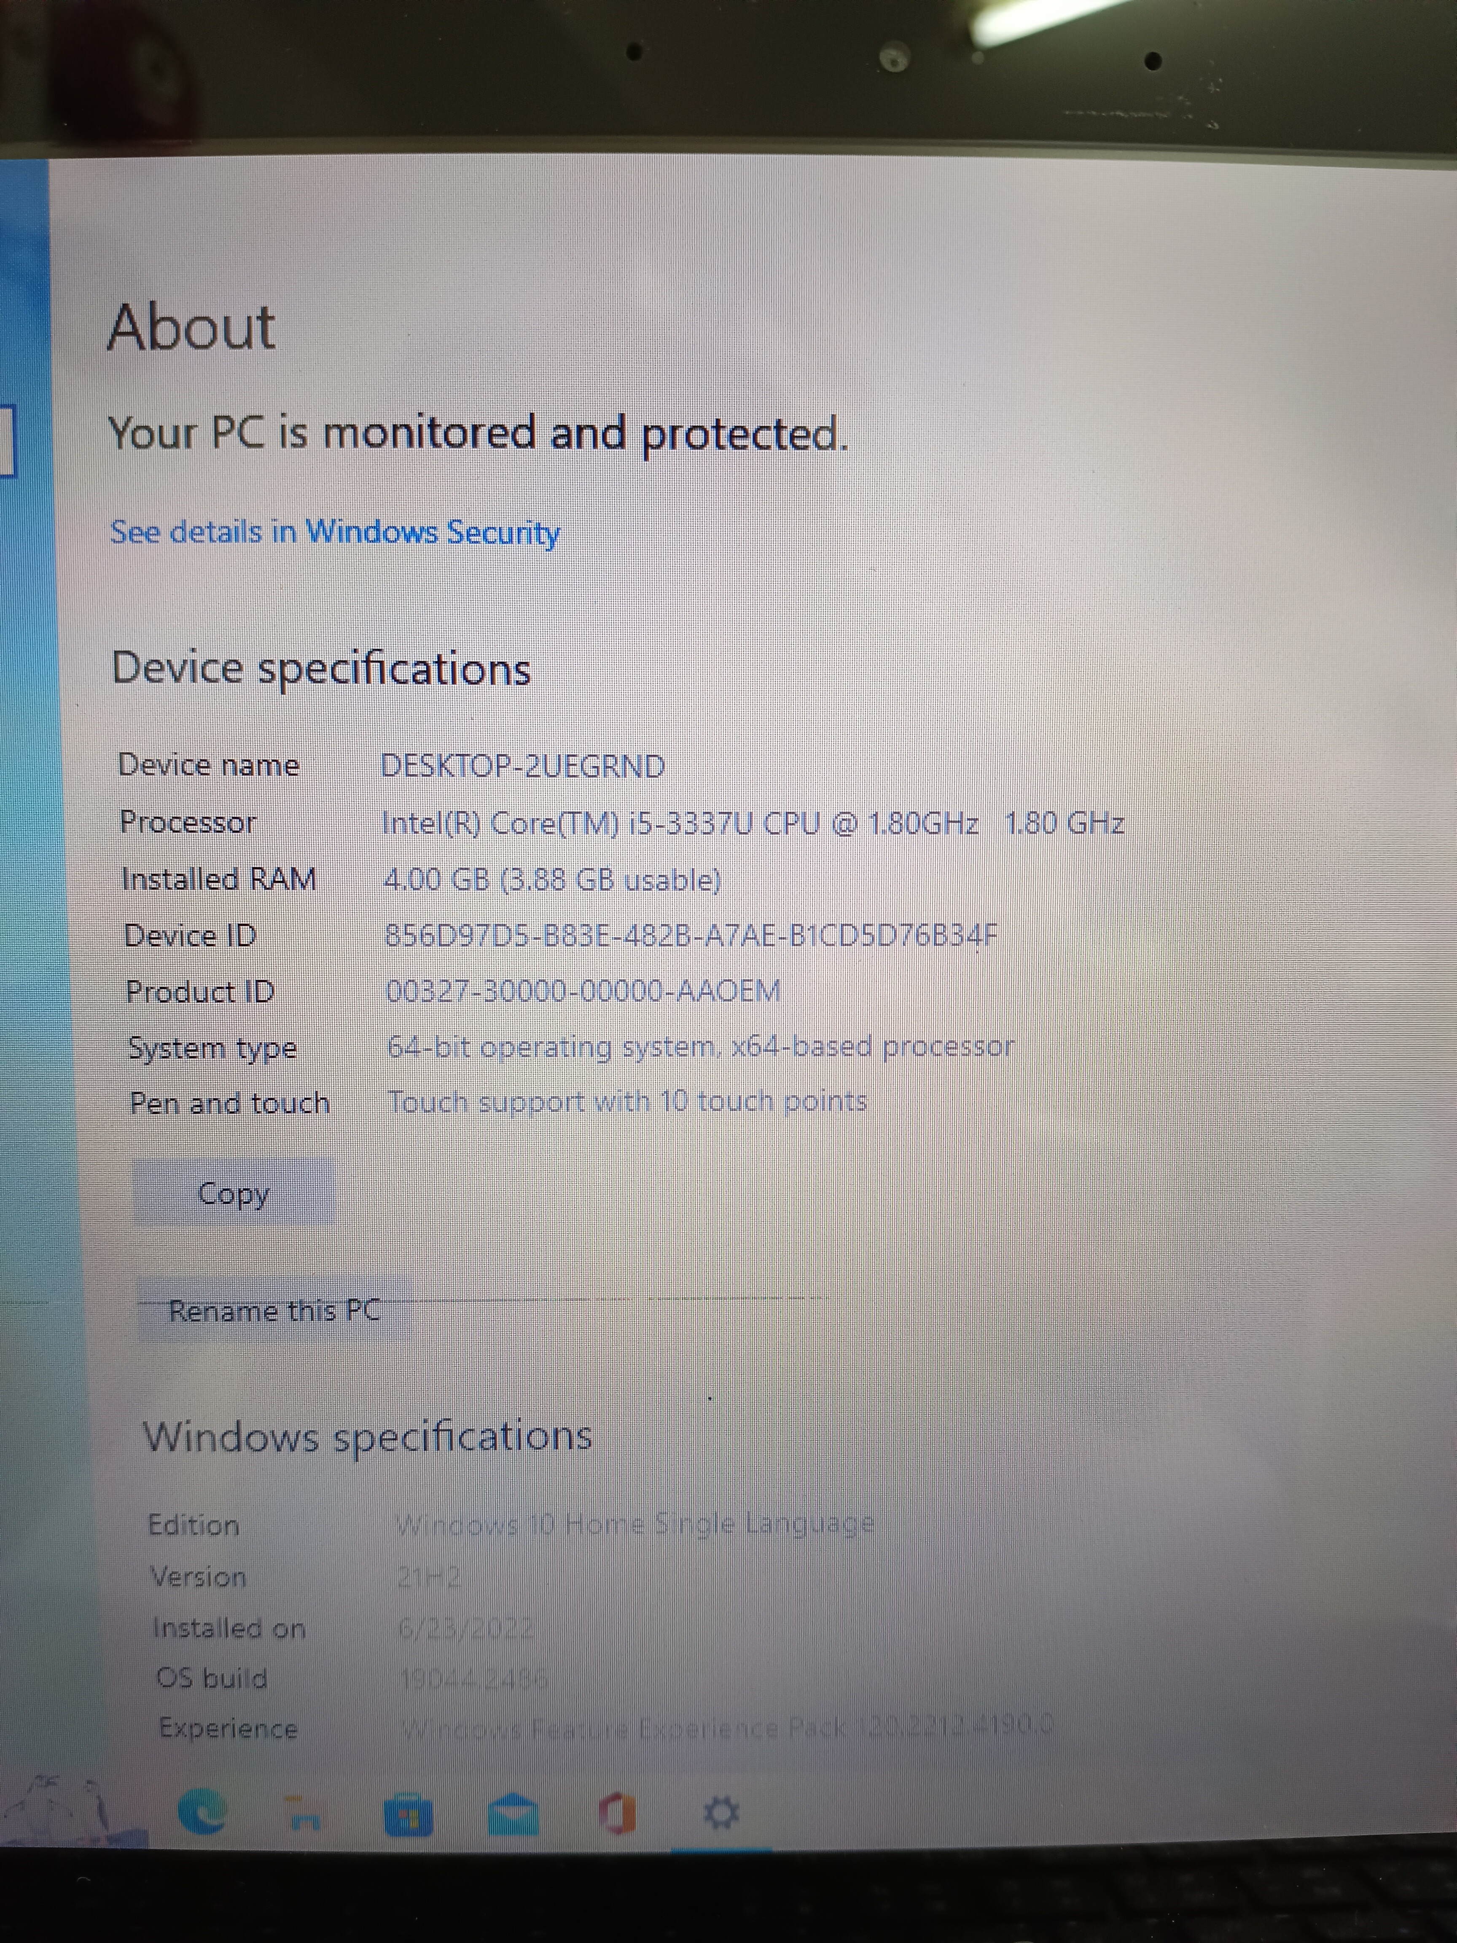1457x1943 pixels.
Task: Click the System type label
Action: click(212, 1048)
